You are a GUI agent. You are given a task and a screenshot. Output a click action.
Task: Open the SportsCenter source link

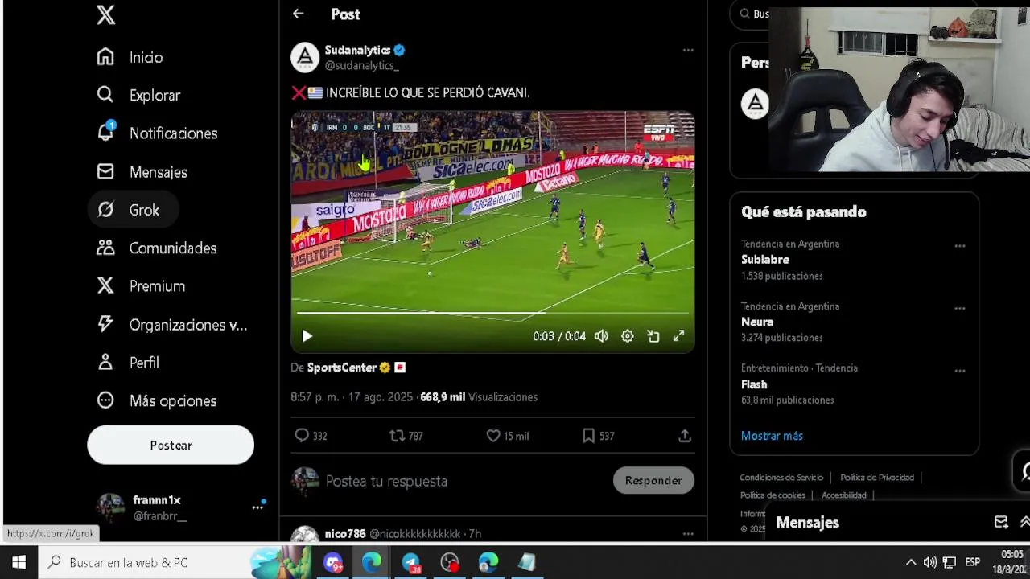[342, 368]
